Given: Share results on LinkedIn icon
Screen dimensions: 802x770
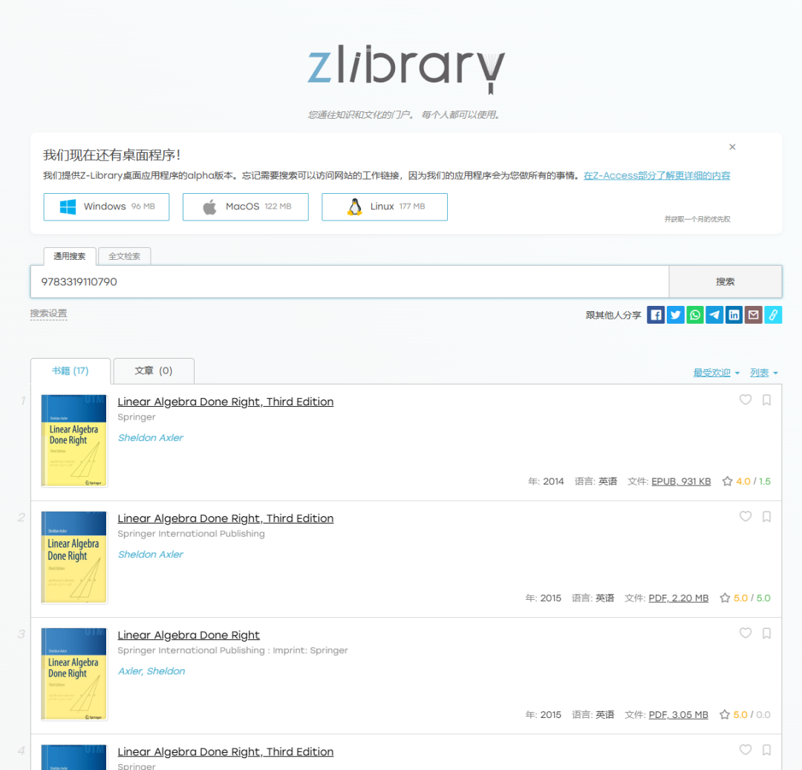Looking at the screenshot, I should tap(734, 315).
